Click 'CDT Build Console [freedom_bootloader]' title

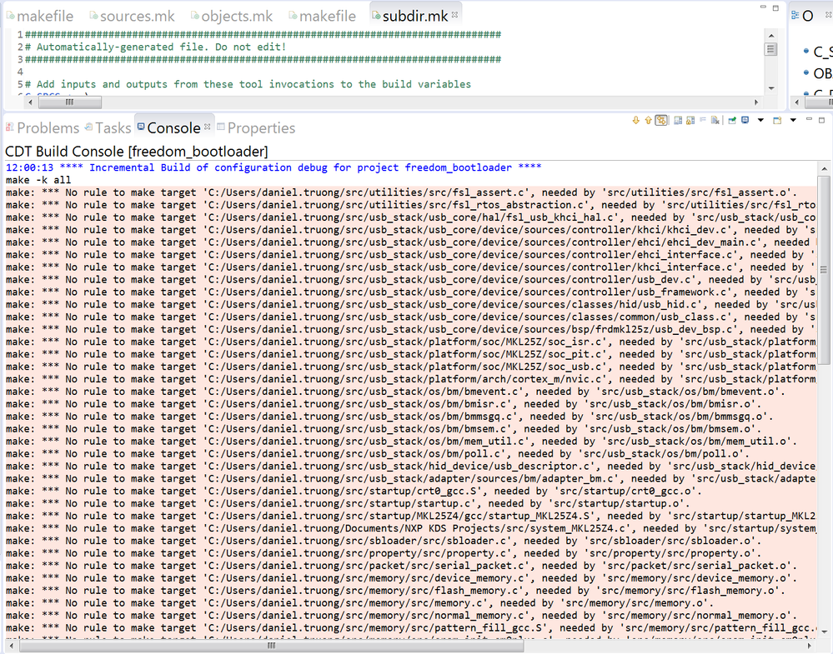(x=137, y=152)
